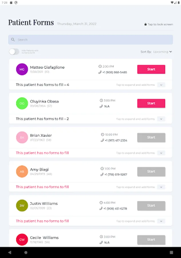Start forms for Oluyinka Obasa

151,103
